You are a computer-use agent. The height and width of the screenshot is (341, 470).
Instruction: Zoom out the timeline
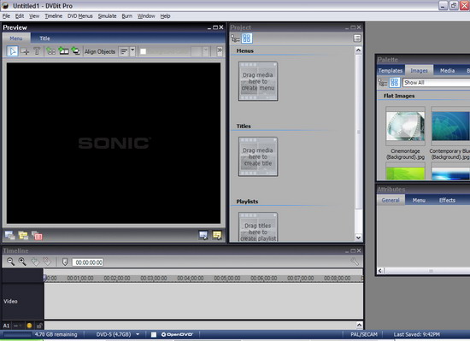10,262
